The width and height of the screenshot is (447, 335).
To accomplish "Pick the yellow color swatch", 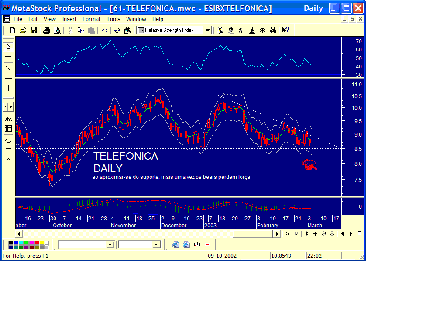I will pos(42,243).
